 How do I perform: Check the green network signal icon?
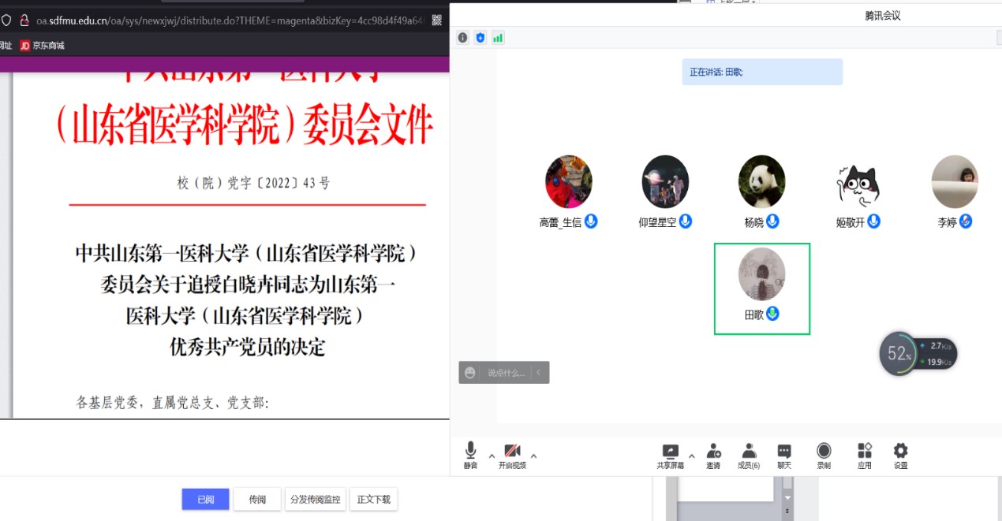point(498,38)
